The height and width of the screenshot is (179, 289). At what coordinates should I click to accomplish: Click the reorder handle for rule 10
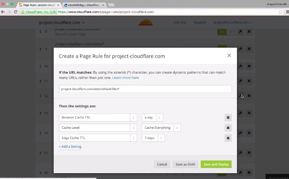click(x=40, y=66)
